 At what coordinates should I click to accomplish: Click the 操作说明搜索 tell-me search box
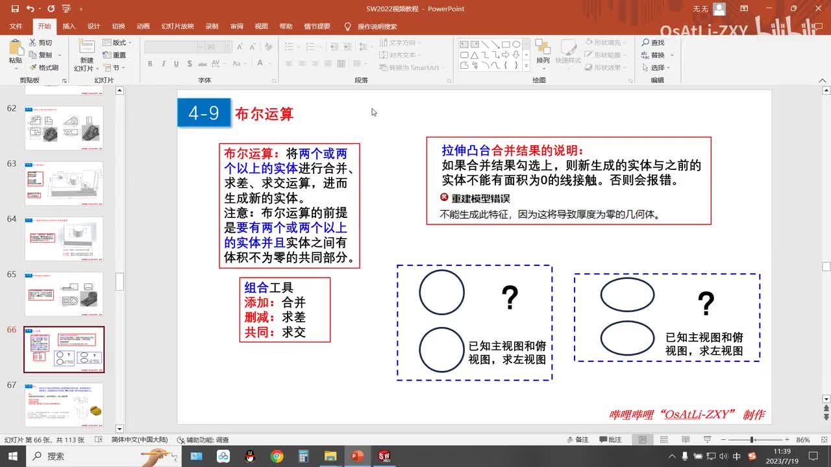[377, 27]
